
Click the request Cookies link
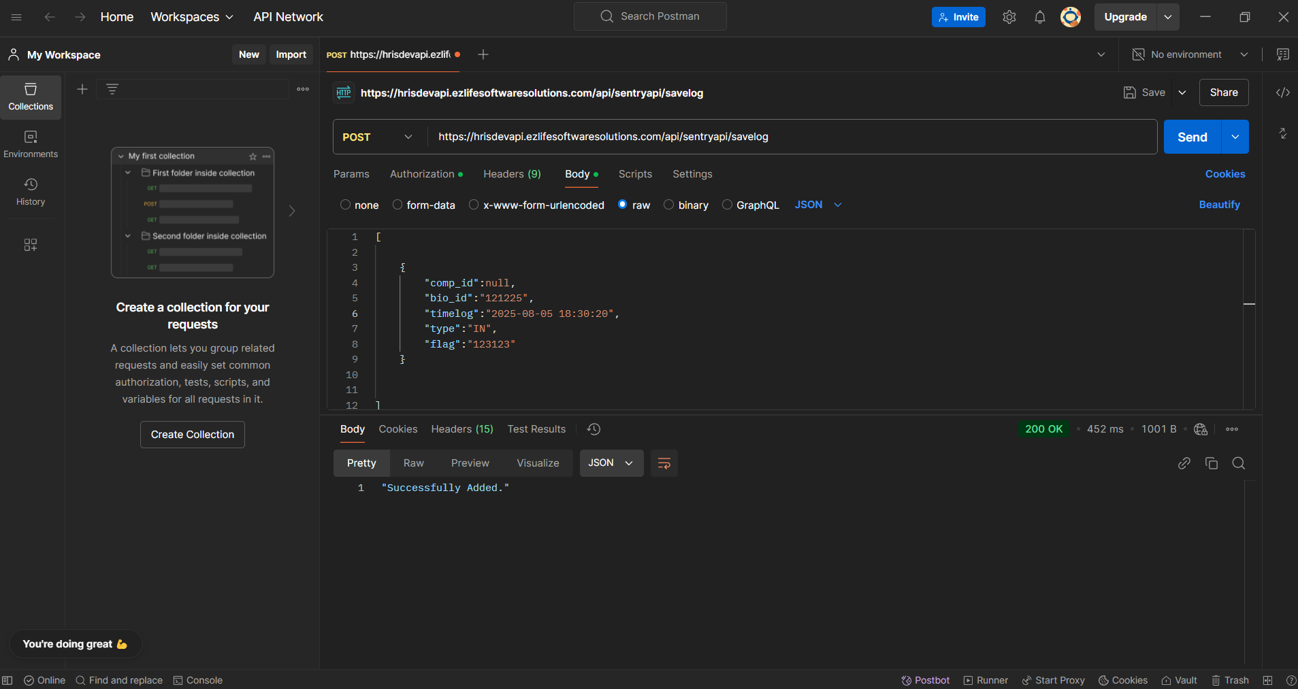[1225, 174]
